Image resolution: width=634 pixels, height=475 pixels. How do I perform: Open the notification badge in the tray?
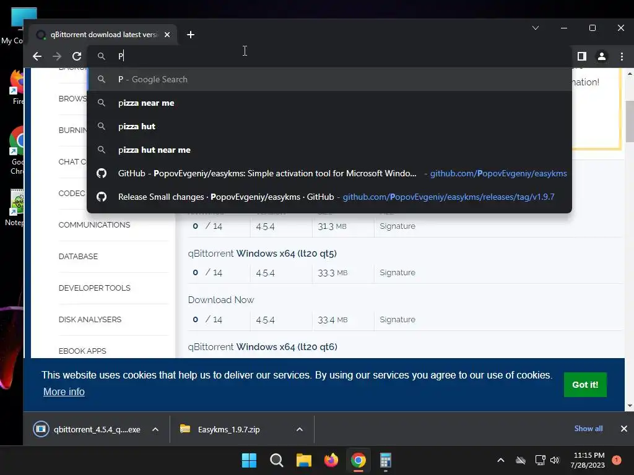click(617, 460)
